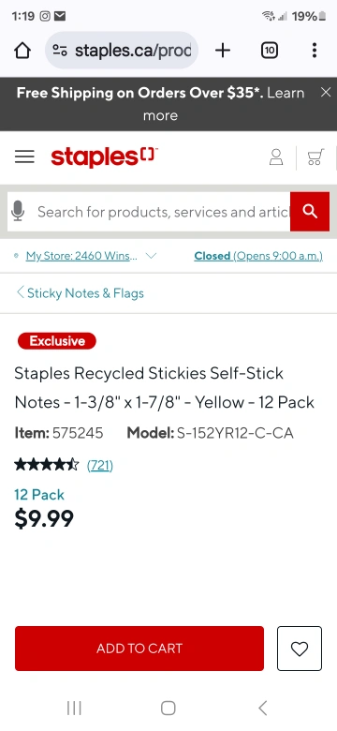Image resolution: width=337 pixels, height=731 pixels.
Task: Open the user account icon
Action: click(x=276, y=157)
